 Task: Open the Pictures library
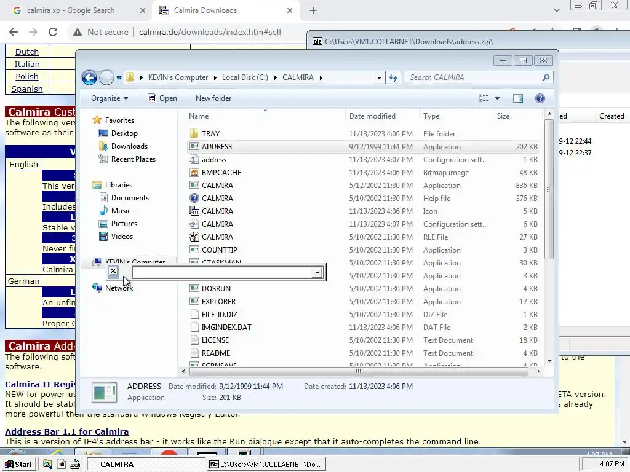coord(124,224)
